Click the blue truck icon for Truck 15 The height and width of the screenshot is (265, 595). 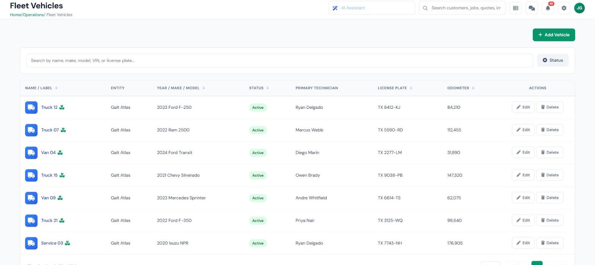[x=31, y=175]
